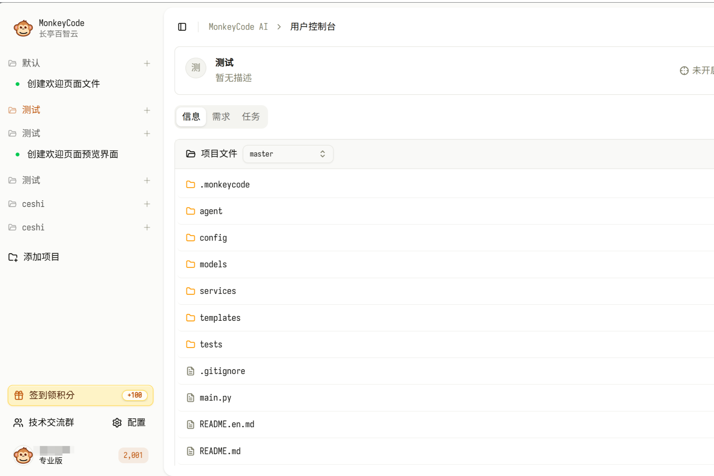Switch to the 任务 tab

[251, 117]
